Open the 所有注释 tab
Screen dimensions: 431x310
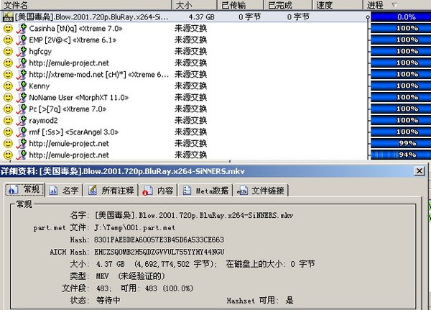(x=111, y=190)
